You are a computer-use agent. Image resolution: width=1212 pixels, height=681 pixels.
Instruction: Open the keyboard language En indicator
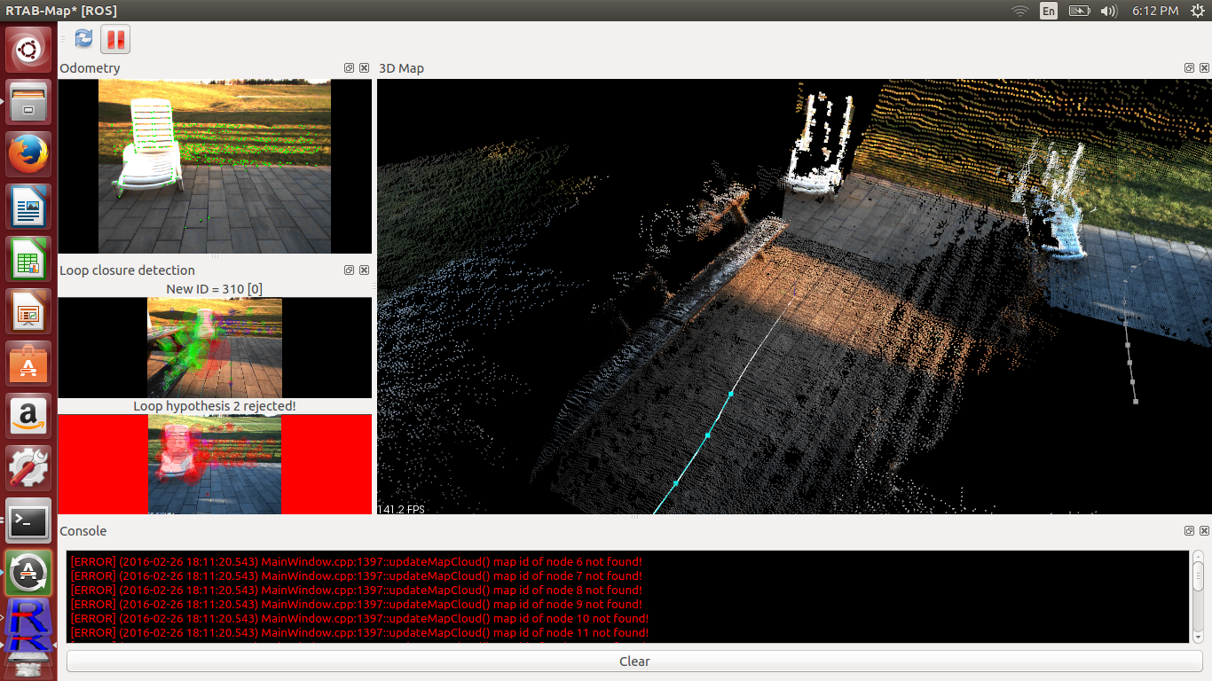1049,11
